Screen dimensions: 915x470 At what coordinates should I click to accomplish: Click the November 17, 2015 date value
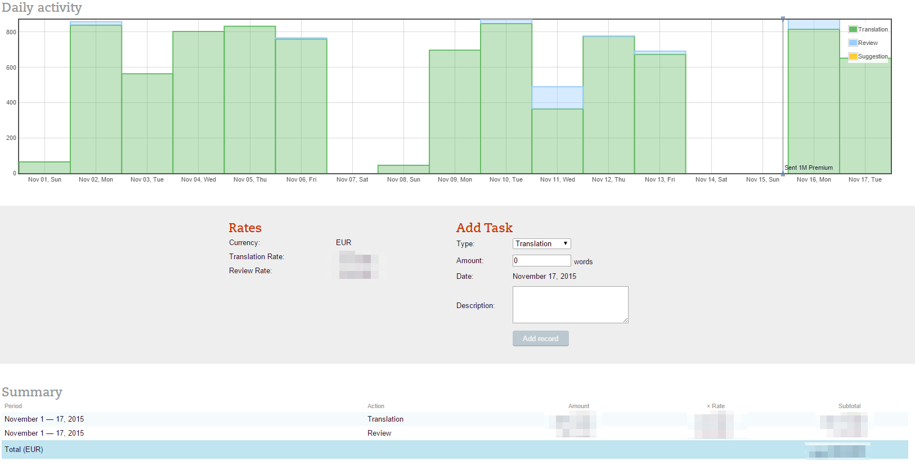(x=544, y=276)
